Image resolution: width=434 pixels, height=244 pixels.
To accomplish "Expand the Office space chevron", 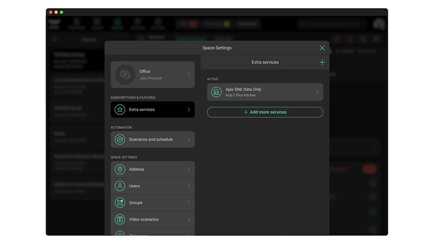I will [189, 75].
